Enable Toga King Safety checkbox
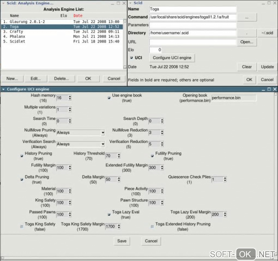 (x=22, y=227)
